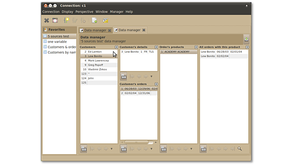Open dropdown arrow below Customer's details
Viewport: 294px width, 165px height.
click(x=151, y=76)
